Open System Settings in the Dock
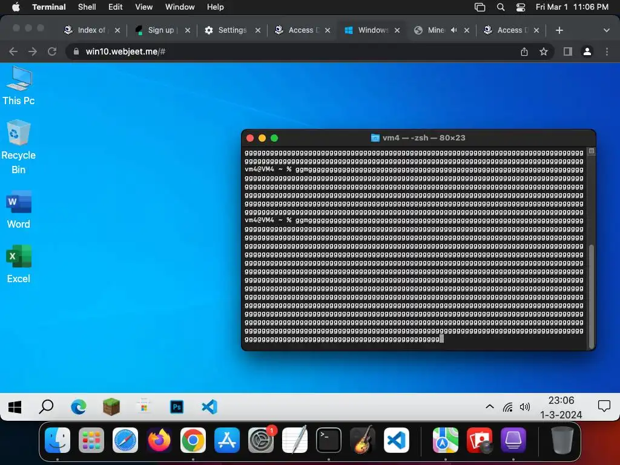Screen dimensions: 620x465 point(261,440)
